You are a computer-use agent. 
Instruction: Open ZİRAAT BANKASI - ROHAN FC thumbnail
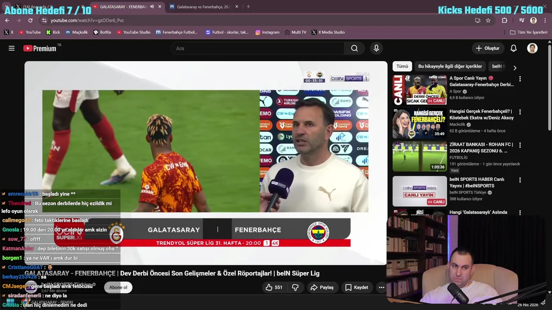[x=420, y=156]
